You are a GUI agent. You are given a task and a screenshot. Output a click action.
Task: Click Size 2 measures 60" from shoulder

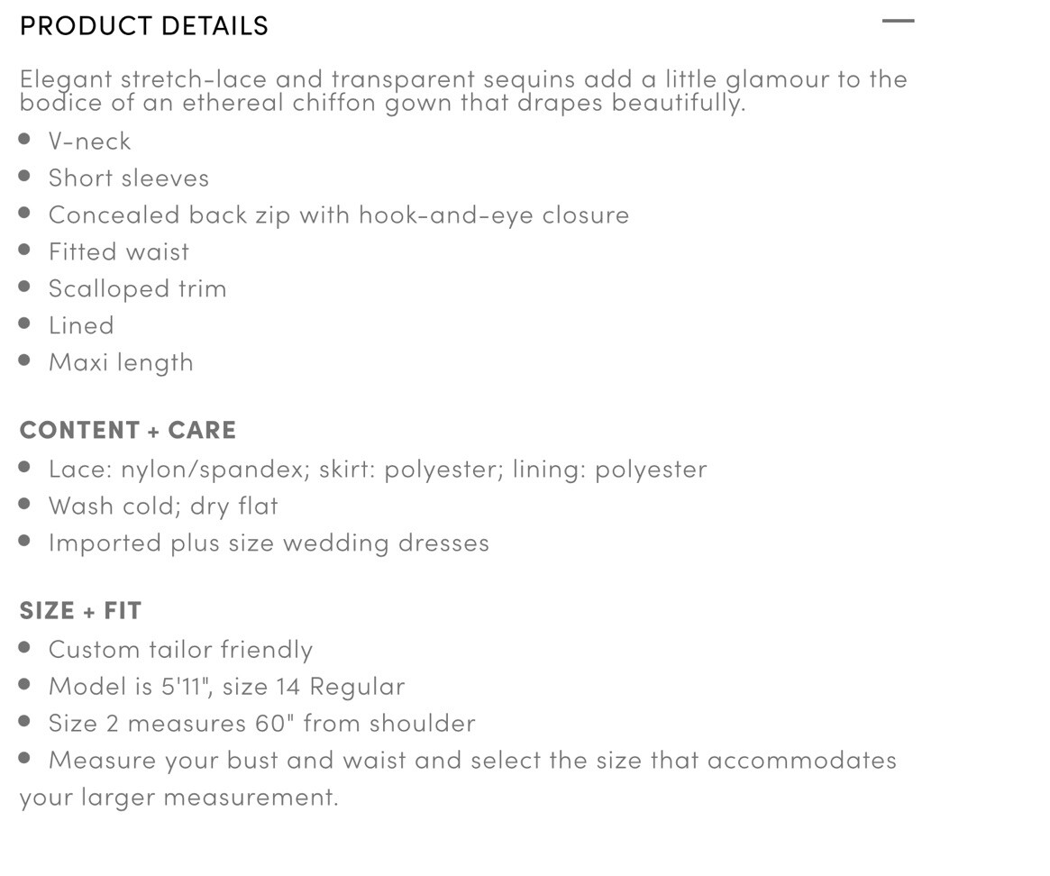262,724
